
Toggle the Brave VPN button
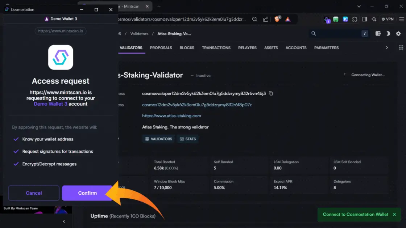tap(388, 19)
